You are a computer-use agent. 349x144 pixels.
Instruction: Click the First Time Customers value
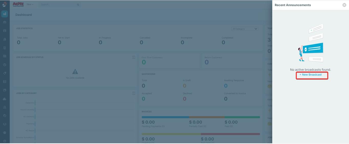tap(144, 62)
